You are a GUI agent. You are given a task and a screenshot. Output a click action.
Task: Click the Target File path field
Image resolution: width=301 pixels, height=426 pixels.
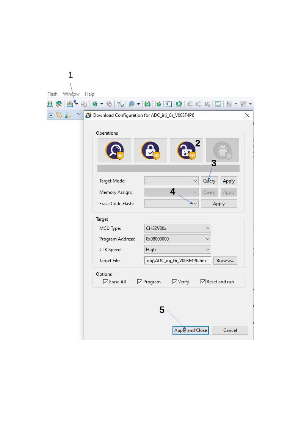pos(177,261)
